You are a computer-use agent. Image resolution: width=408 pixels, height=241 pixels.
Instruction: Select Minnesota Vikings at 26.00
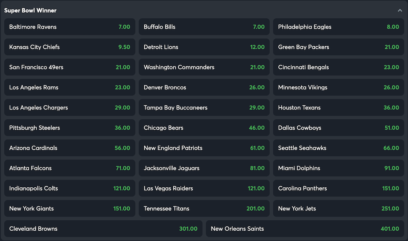[338, 87]
